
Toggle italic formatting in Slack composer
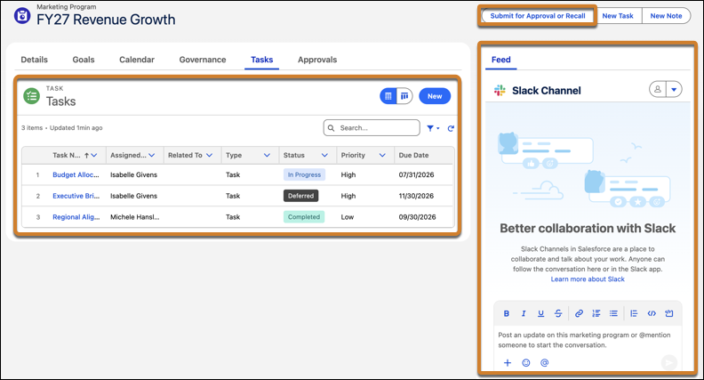524,313
